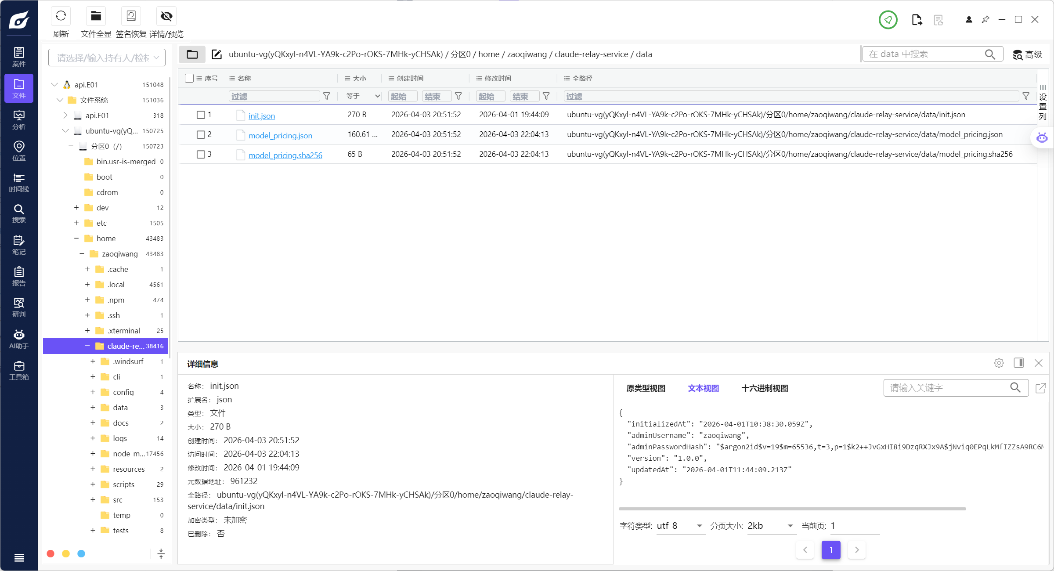Switch to the original type view (原类型视图) tab
This screenshot has height=571, width=1054.
pos(646,388)
